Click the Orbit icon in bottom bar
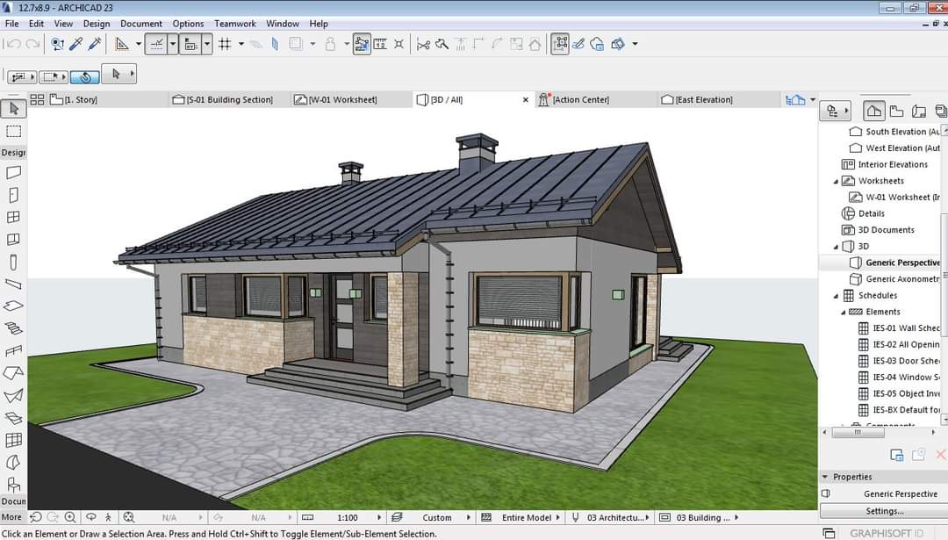948x540 pixels. 90,517
